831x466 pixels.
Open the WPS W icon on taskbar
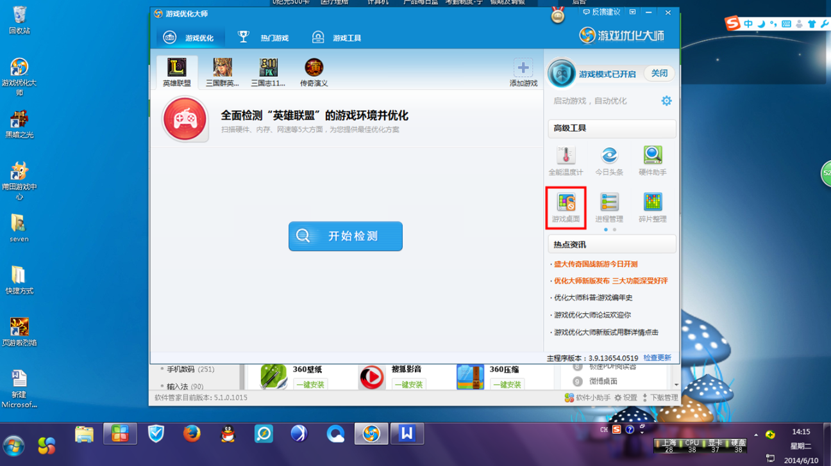[x=407, y=434]
